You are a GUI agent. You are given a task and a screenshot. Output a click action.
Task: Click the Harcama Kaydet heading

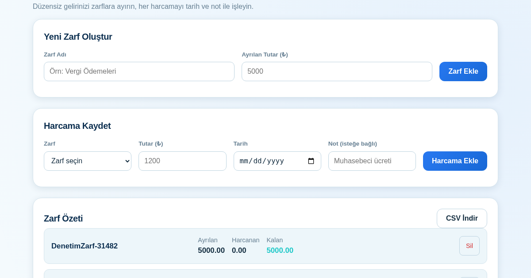click(x=77, y=126)
